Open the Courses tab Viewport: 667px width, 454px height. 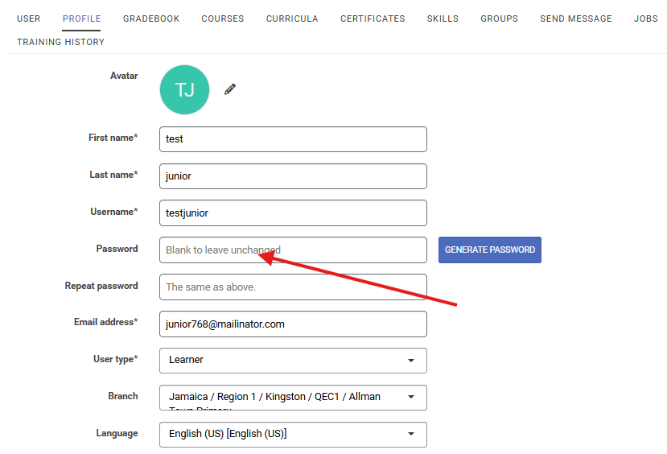coord(223,19)
